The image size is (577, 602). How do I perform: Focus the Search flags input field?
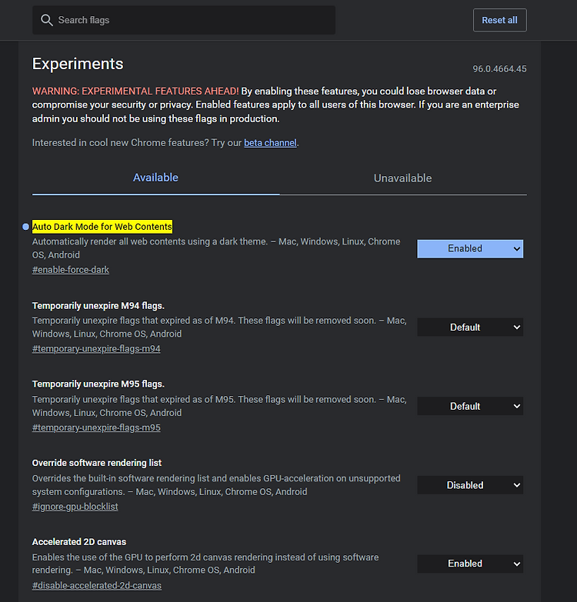(184, 20)
